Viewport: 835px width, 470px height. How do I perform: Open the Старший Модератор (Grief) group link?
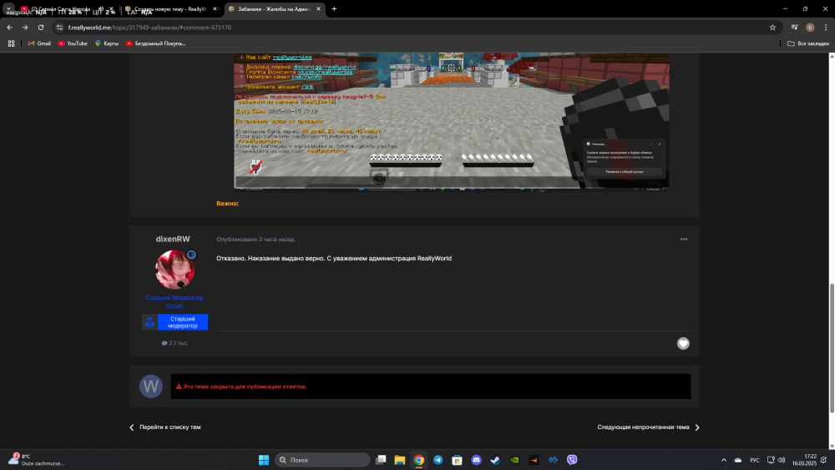[175, 302]
